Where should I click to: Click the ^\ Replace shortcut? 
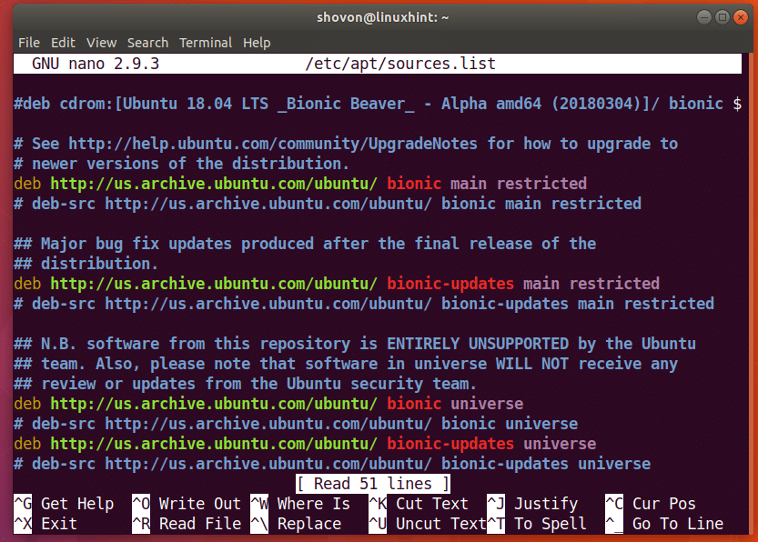(296, 524)
